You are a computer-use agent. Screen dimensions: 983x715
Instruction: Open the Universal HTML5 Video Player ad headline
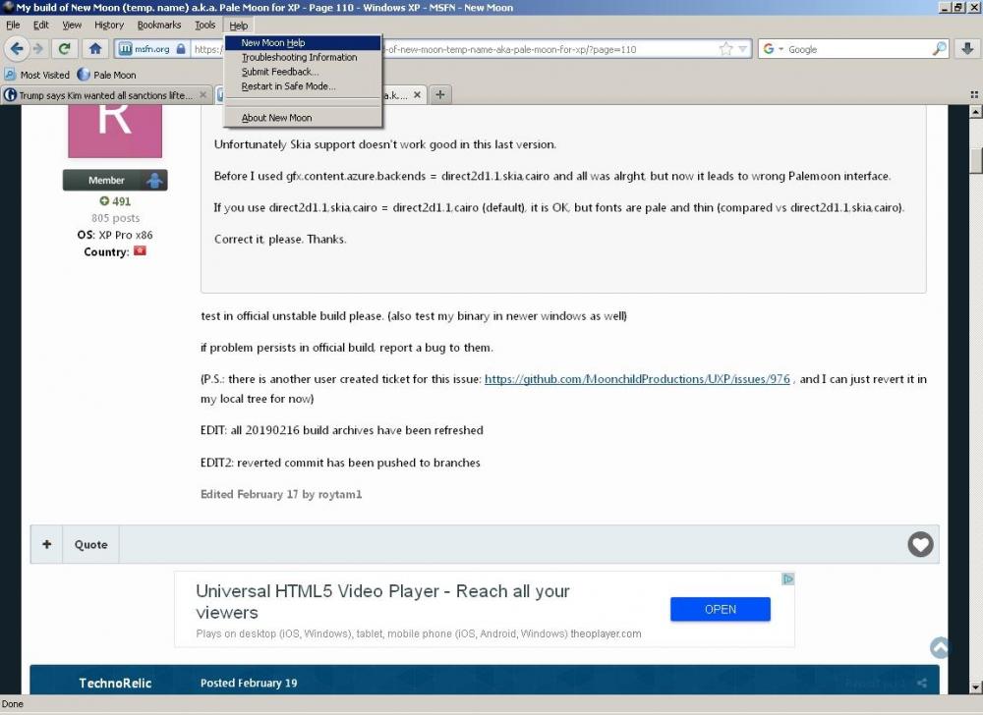point(382,601)
